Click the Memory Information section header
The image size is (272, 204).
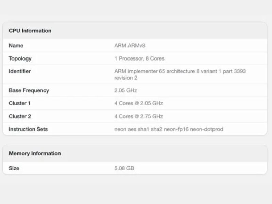pos(34,153)
